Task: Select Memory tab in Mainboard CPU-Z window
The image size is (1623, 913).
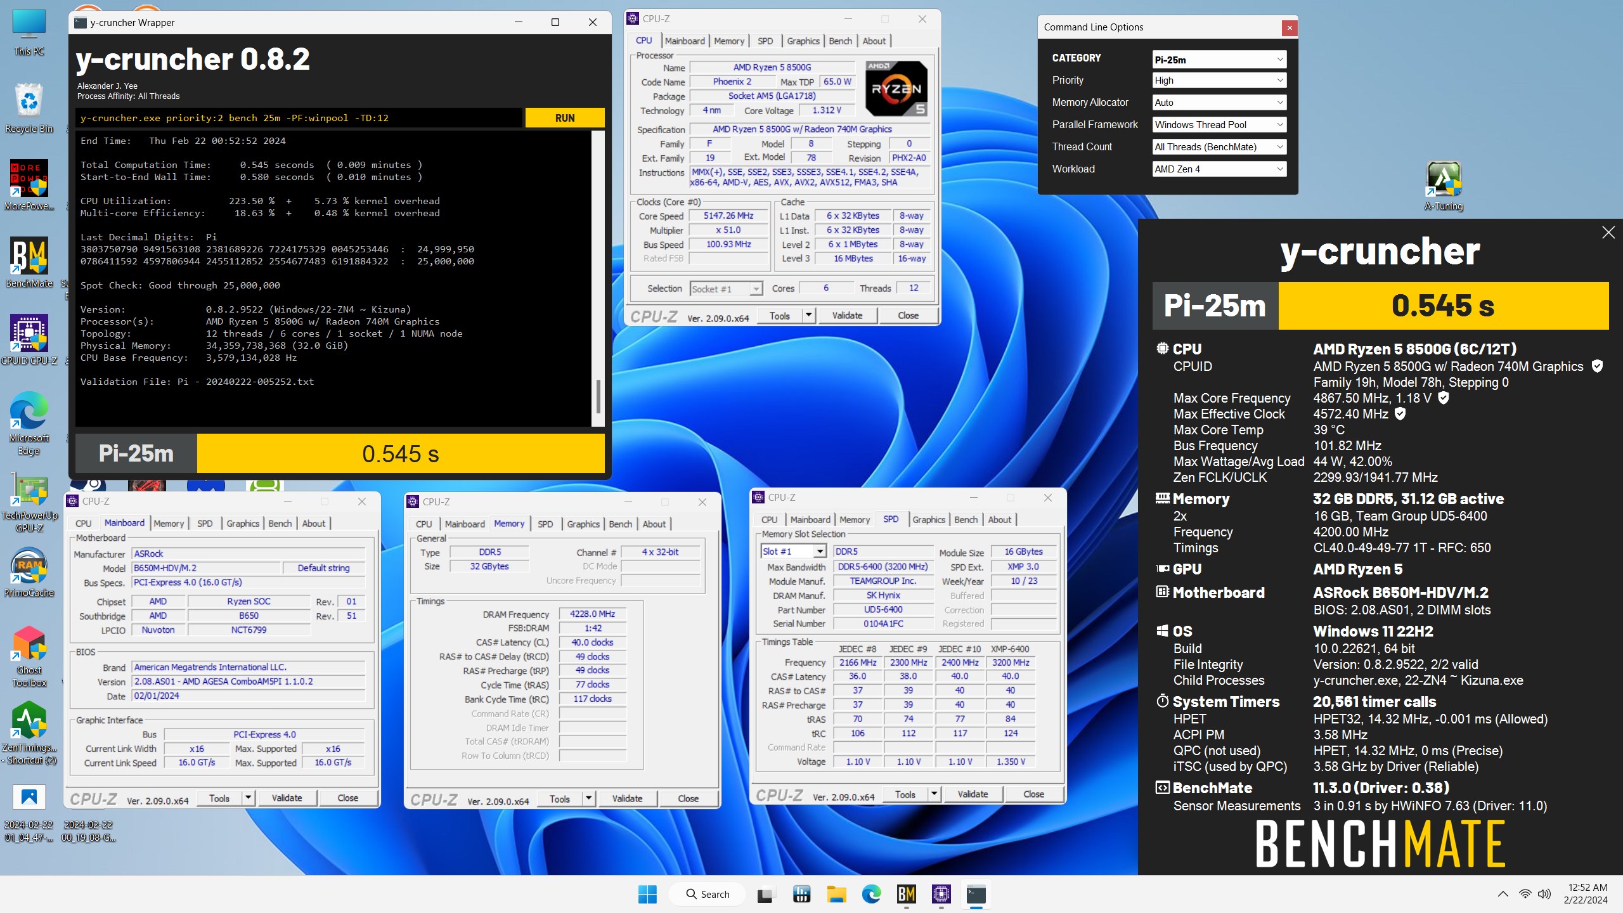Action: click(169, 524)
